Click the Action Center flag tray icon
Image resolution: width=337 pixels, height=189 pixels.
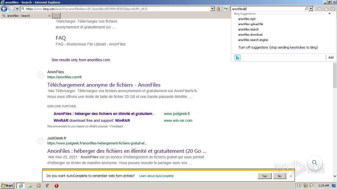[x=312, y=186]
